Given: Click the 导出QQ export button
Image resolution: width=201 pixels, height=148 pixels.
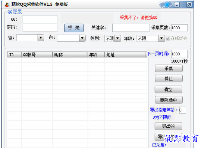Looking at the screenshot, I should pos(168,126).
